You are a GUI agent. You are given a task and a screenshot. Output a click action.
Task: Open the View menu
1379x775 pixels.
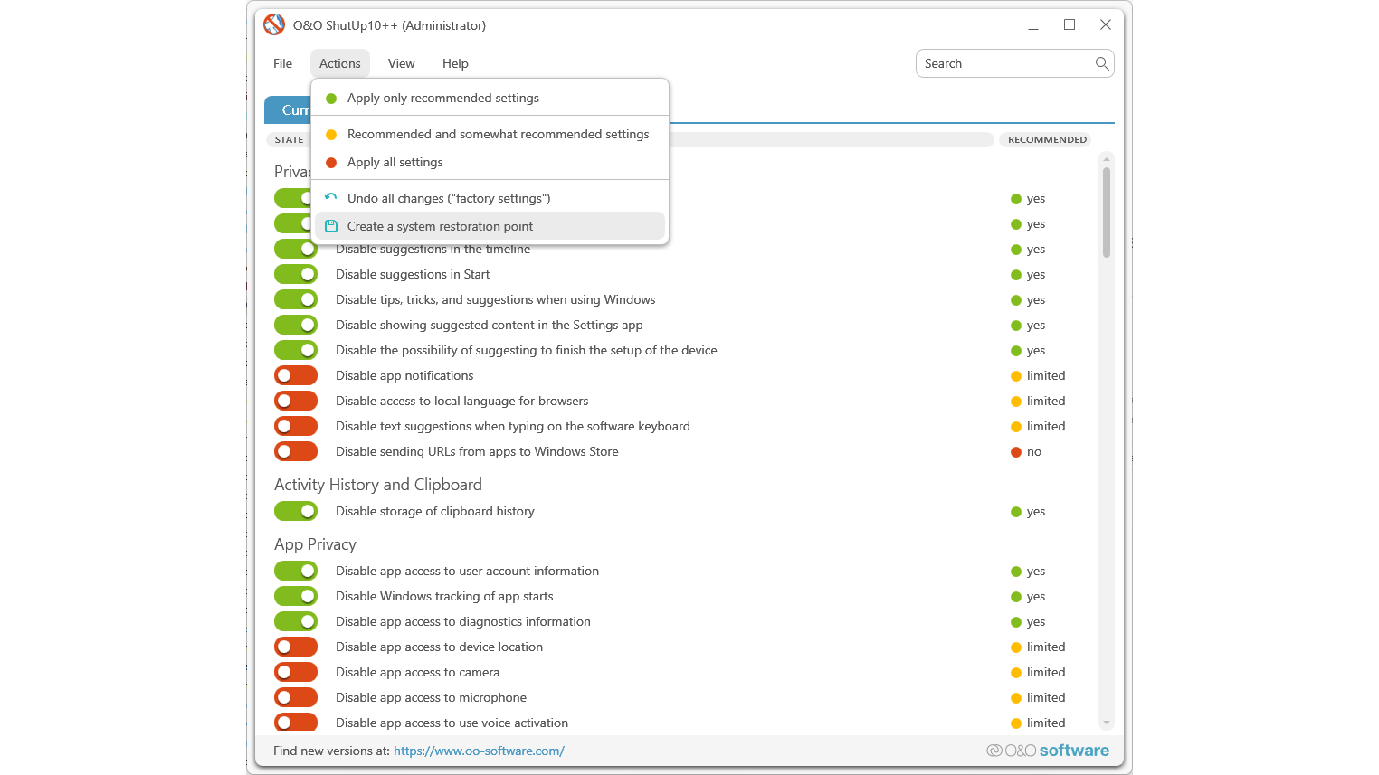pyautogui.click(x=401, y=63)
